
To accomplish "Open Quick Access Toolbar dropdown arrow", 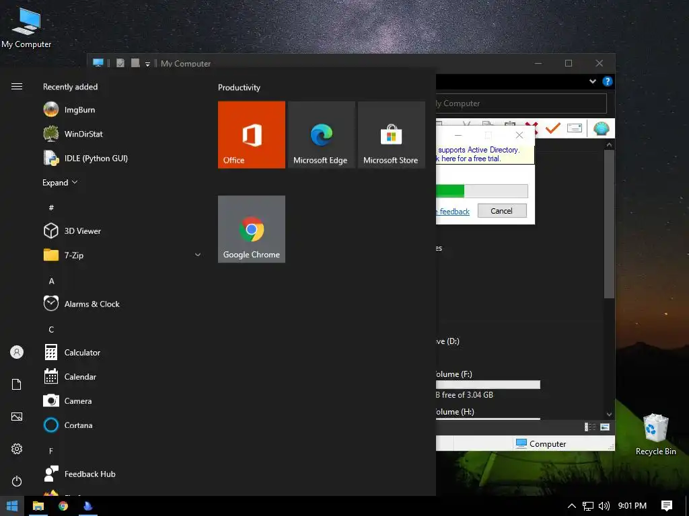I will 147,64.
